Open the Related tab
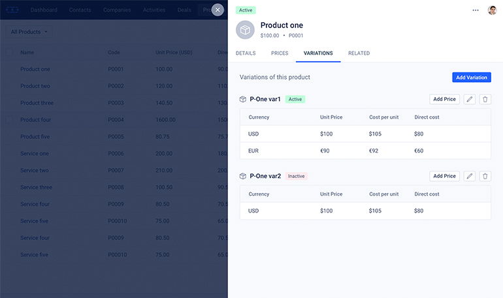This screenshot has height=298, width=503. (x=359, y=53)
